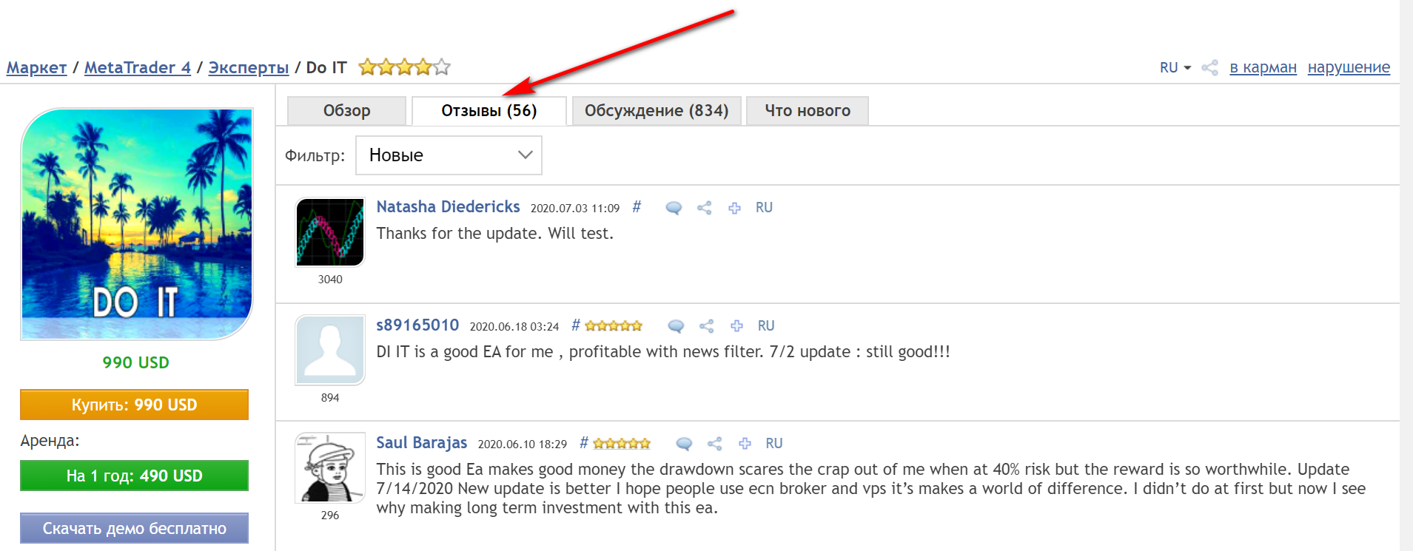
Task: Rent for one year at 490 USD
Action: 134,476
